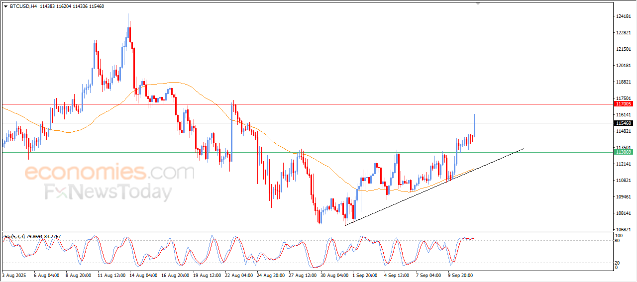Image resolution: width=637 pixels, height=282 pixels.
Task: Click the 106821 price axis value
Action: tap(624, 230)
